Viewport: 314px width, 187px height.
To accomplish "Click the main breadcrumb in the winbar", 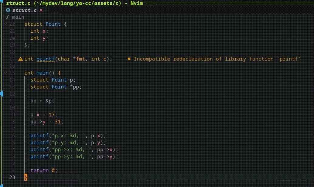I will tap(18, 17).
